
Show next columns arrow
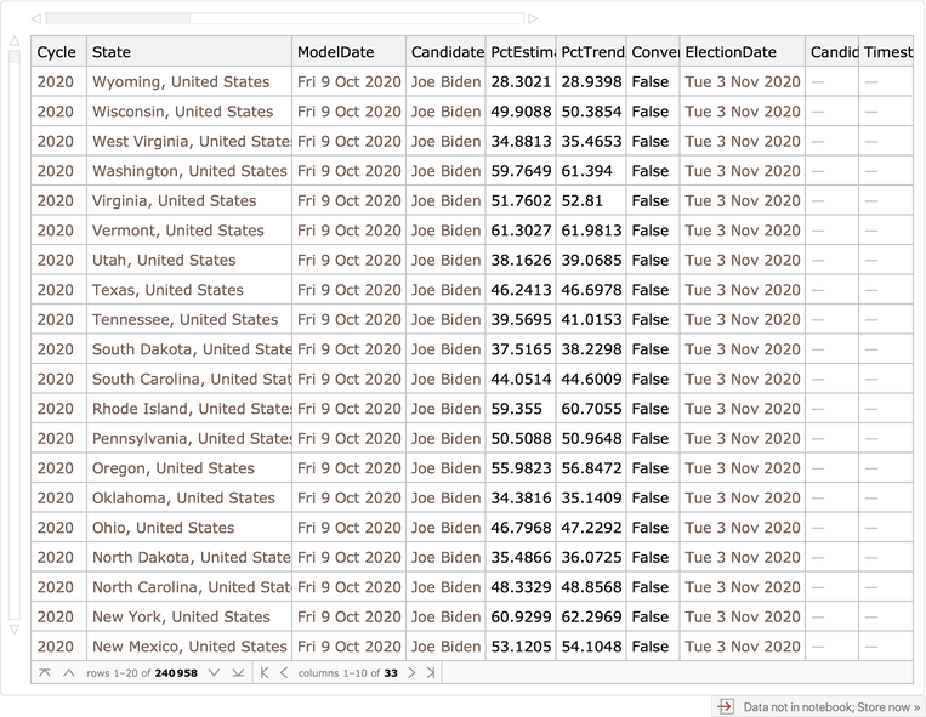pos(411,673)
